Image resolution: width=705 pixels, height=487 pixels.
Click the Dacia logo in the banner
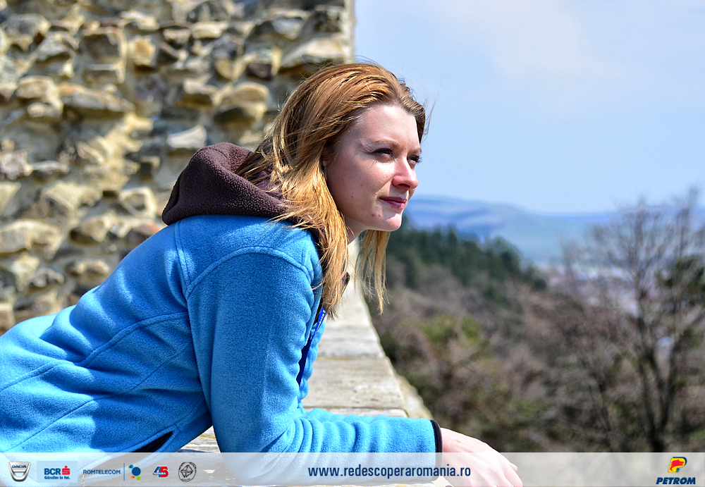point(19,471)
